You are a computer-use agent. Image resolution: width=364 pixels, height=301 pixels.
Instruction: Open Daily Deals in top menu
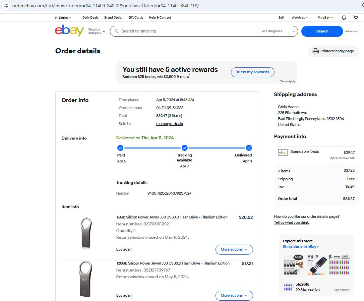click(91, 18)
